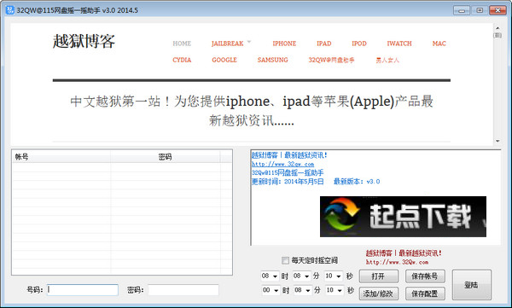Open the CYDIA navigation menu item
Image resolution: width=512 pixels, height=308 pixels.
coord(182,60)
